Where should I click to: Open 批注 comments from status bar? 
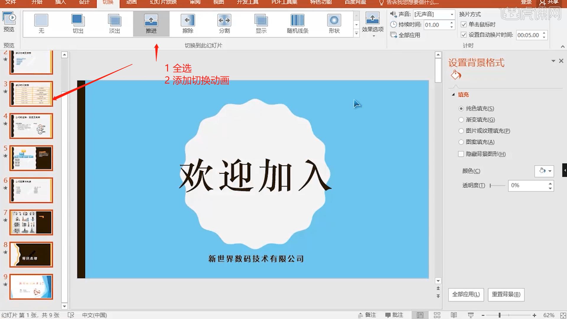point(394,315)
